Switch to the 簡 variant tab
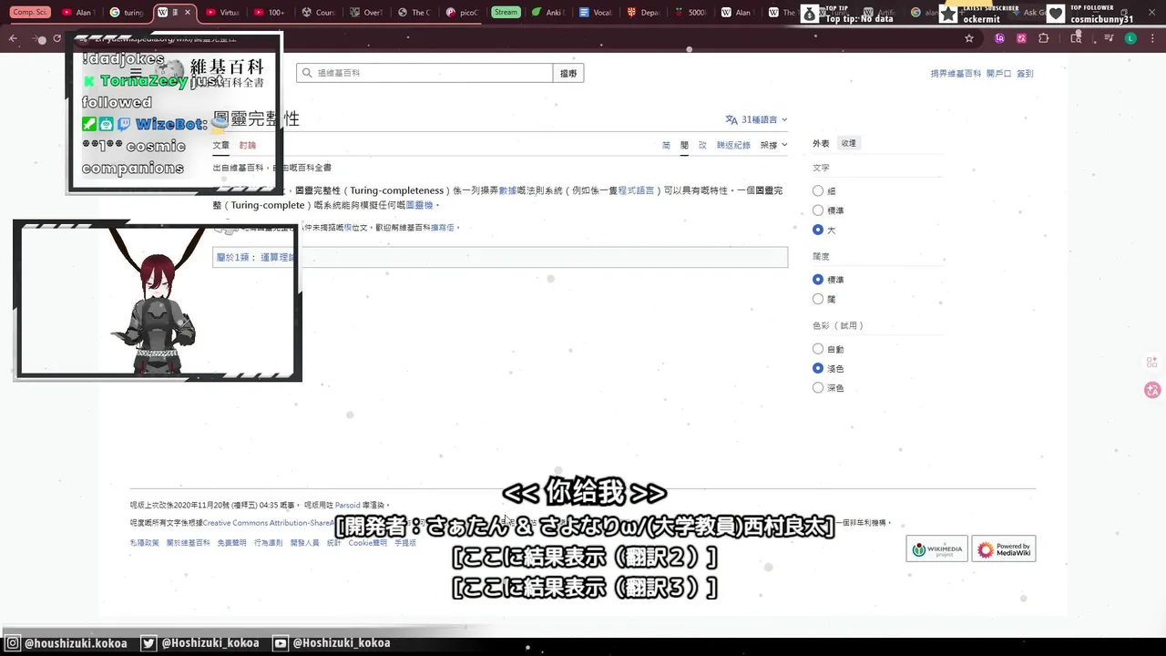 pos(666,145)
